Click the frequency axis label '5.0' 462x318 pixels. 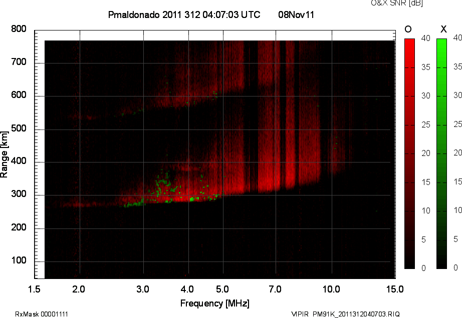tap(222, 289)
